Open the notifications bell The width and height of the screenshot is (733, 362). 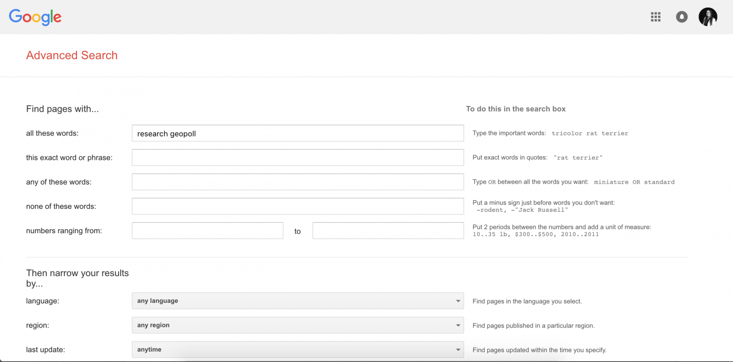pyautogui.click(x=681, y=17)
